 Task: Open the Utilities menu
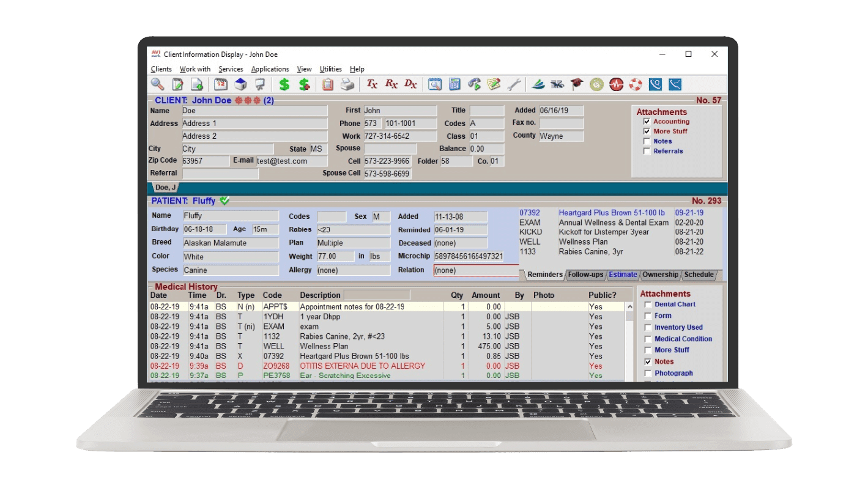tap(331, 69)
